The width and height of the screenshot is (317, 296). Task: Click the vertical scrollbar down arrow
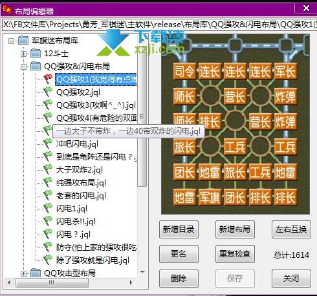click(x=142, y=272)
